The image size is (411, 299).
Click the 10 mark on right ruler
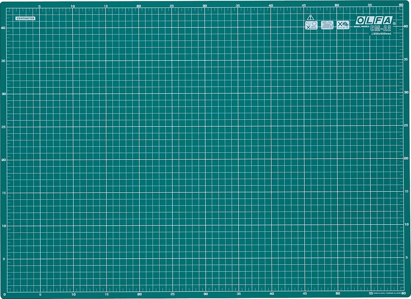406,224
